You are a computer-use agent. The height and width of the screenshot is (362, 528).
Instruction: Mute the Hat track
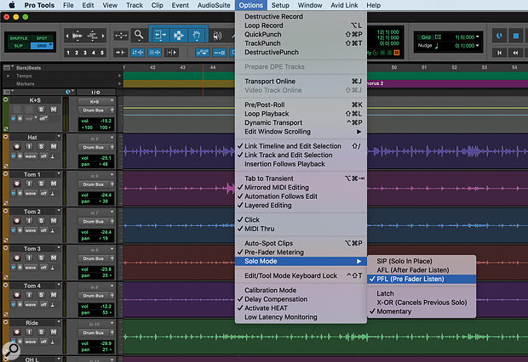(53, 146)
